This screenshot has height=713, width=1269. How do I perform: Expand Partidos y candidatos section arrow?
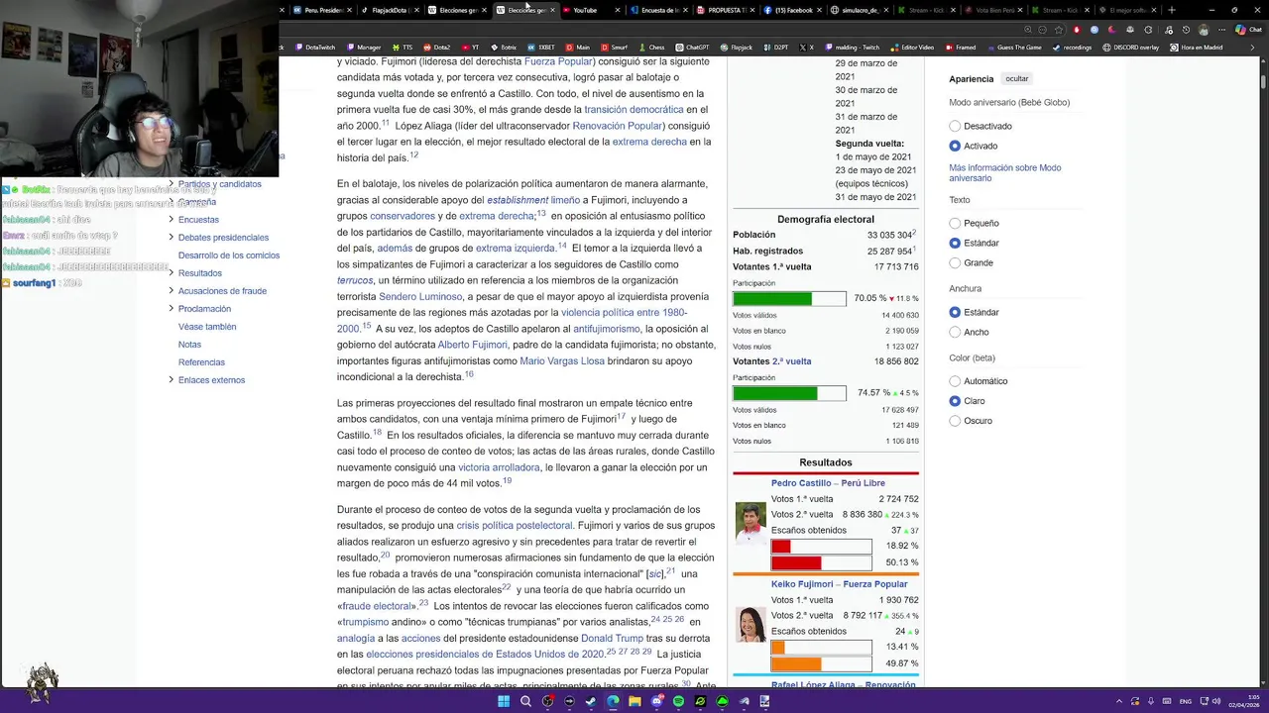click(x=171, y=183)
